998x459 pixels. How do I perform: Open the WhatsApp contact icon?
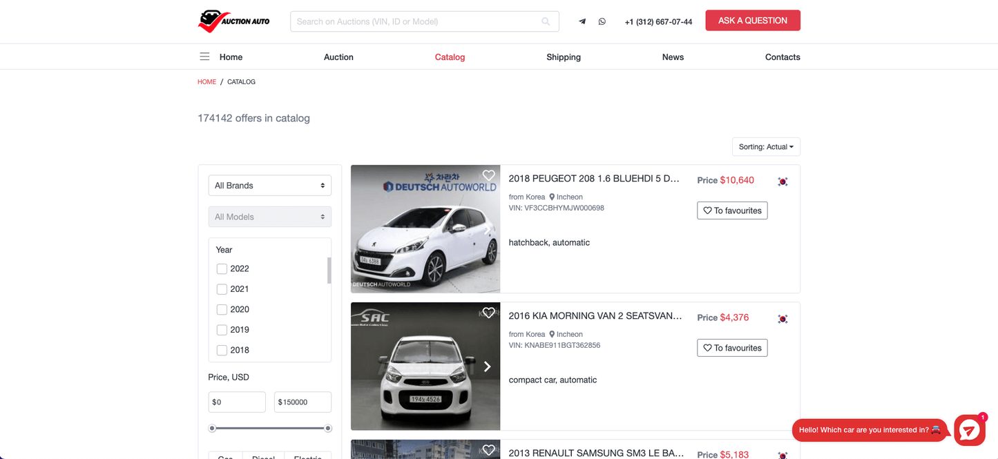602,21
